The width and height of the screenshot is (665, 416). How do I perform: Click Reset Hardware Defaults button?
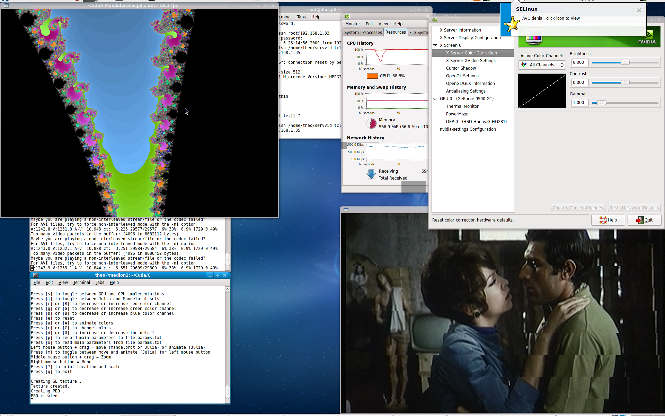[634, 208]
